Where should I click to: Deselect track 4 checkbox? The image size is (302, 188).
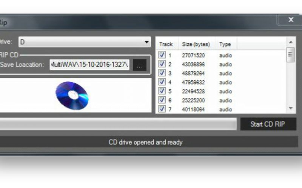pyautogui.click(x=162, y=82)
